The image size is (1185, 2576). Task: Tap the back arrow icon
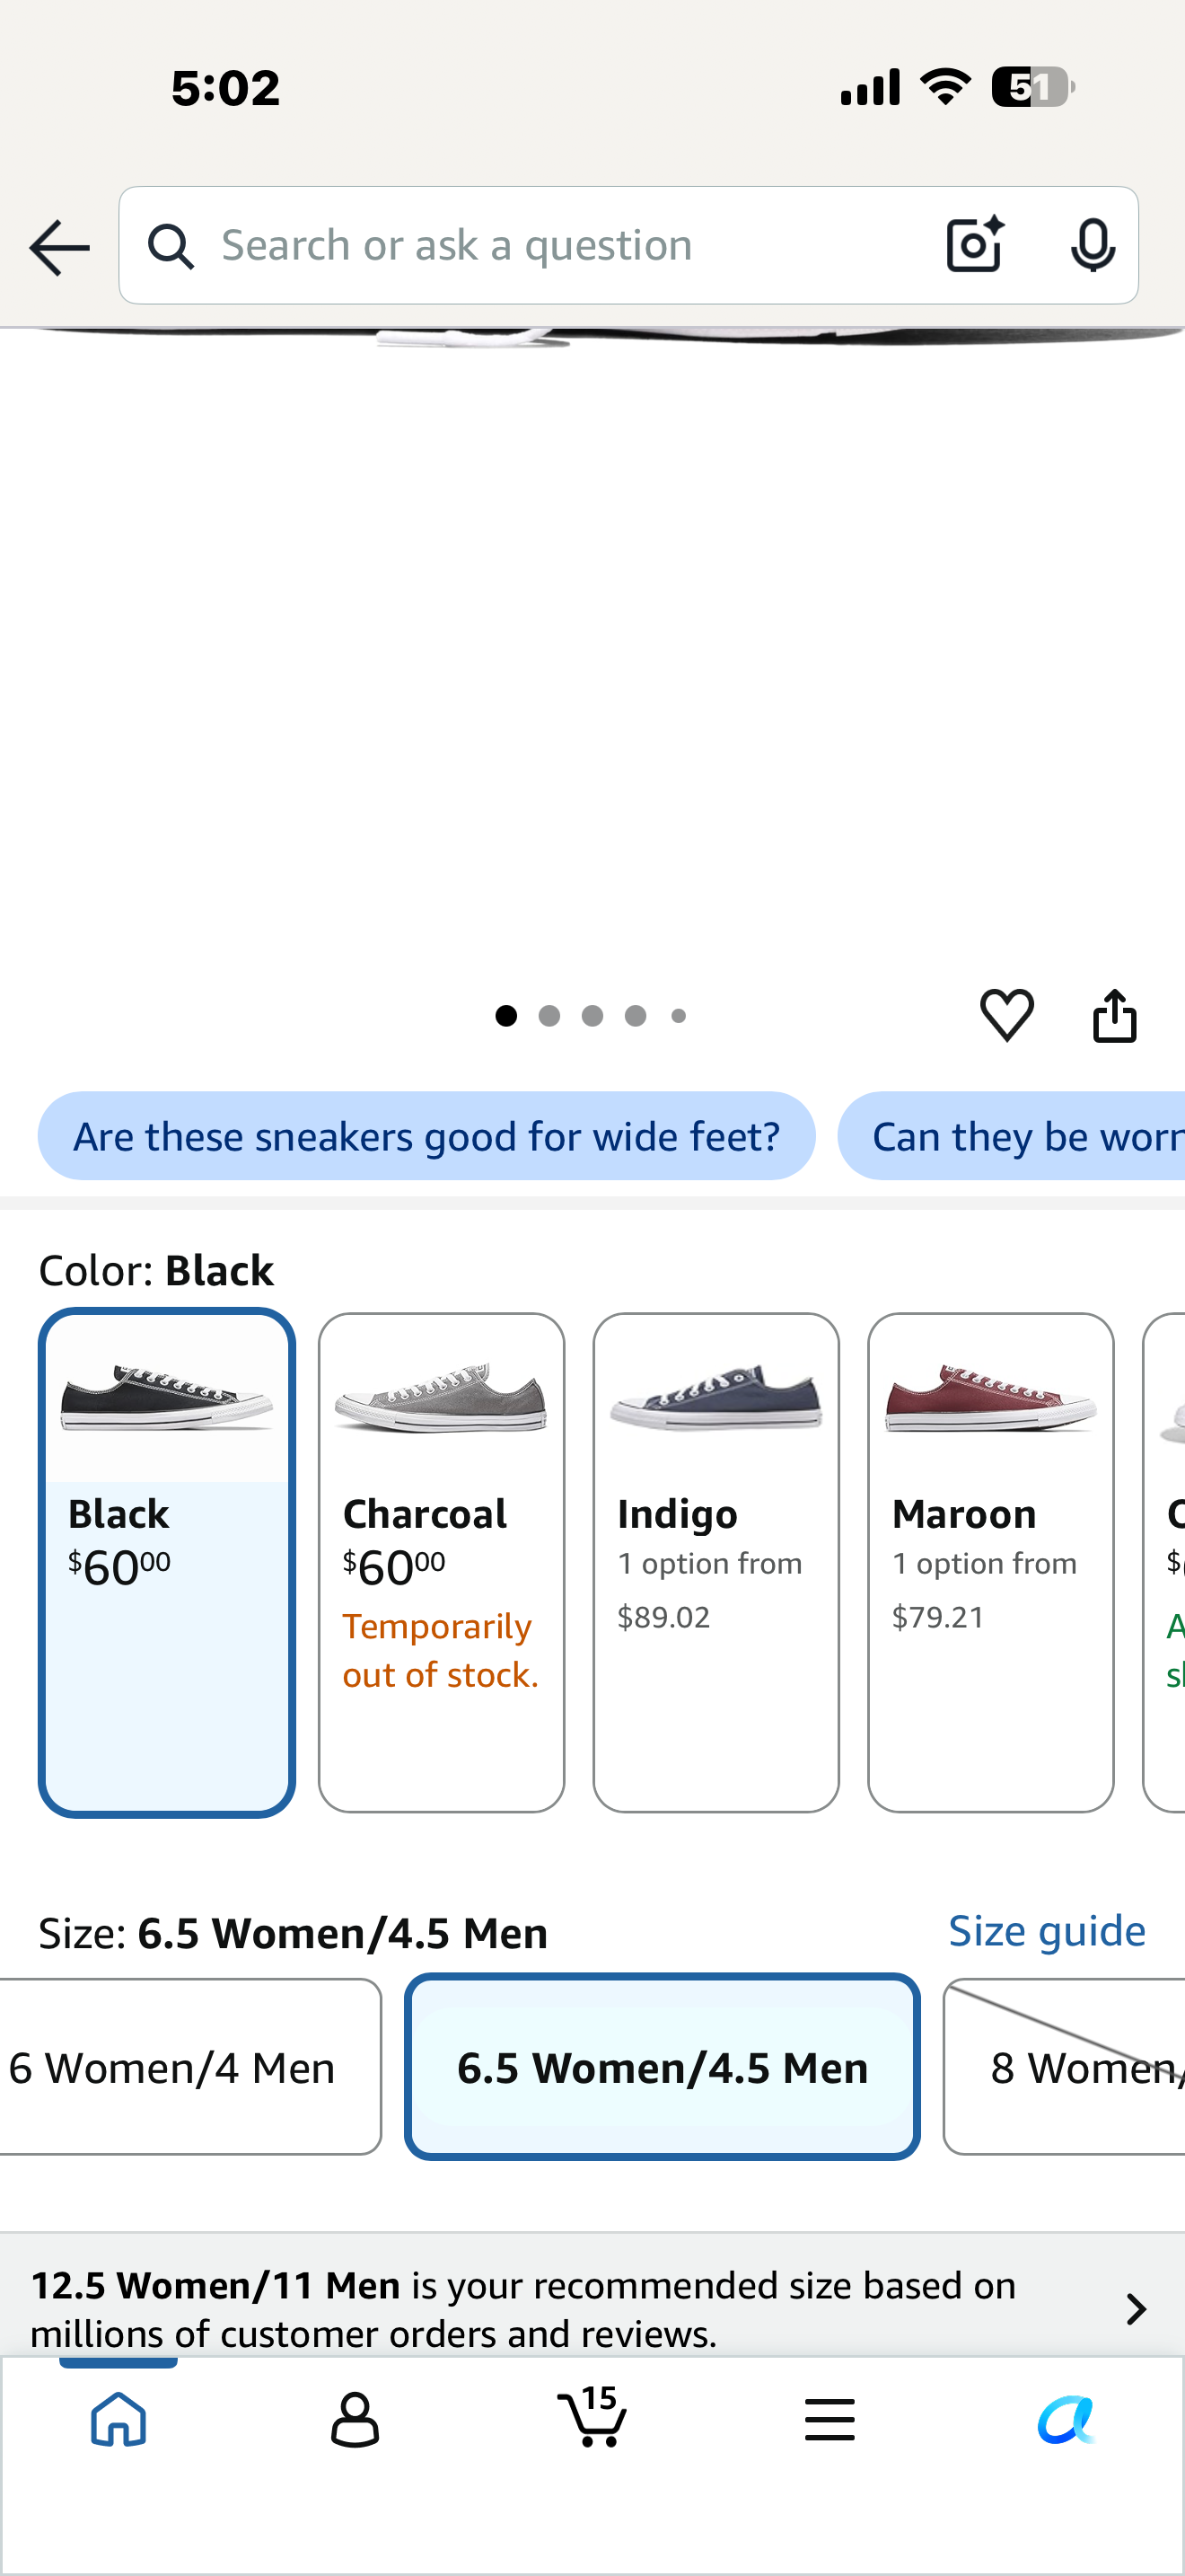click(59, 247)
